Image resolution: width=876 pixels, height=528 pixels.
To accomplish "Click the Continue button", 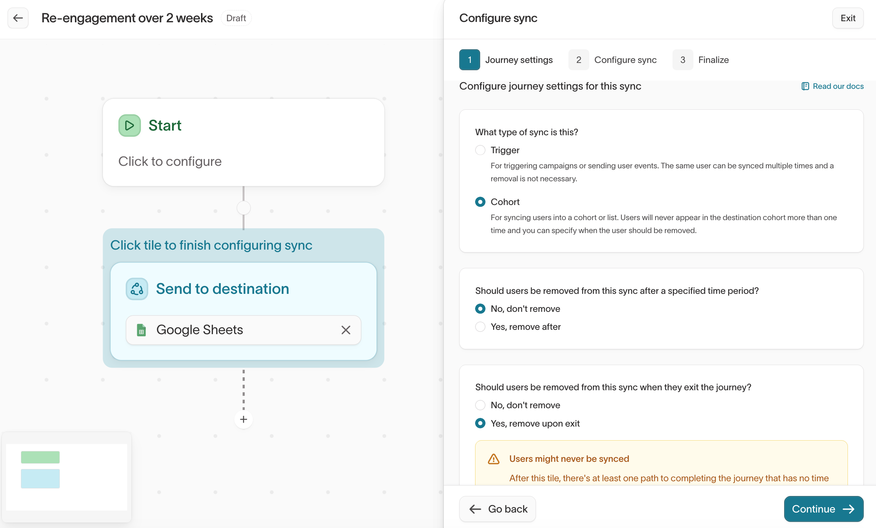I will point(824,509).
